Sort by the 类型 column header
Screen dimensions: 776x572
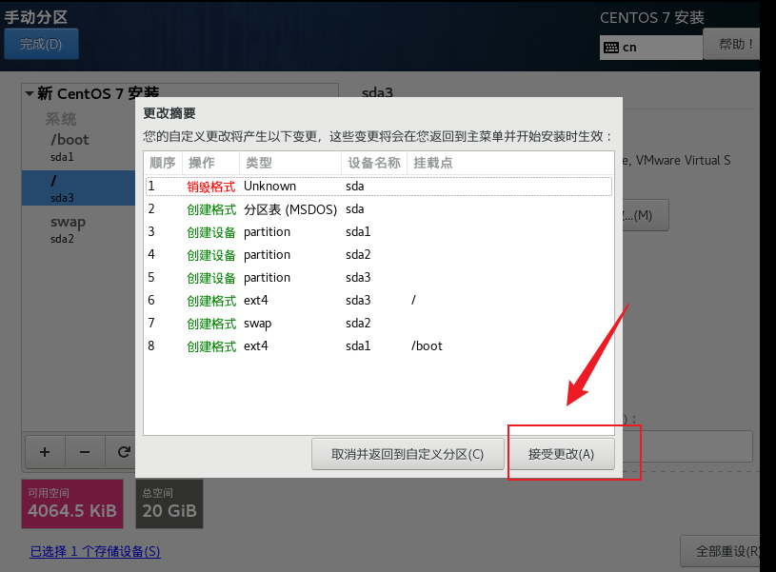coord(290,163)
